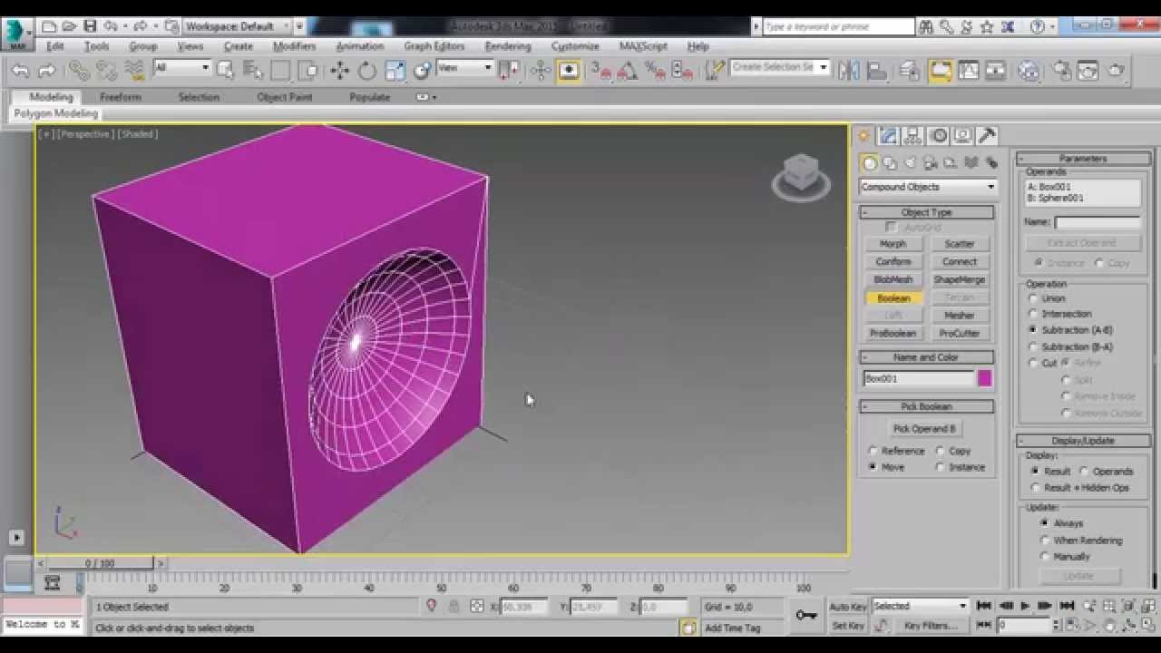The height and width of the screenshot is (653, 1161).
Task: Select the Modify panel icon
Action: click(888, 134)
